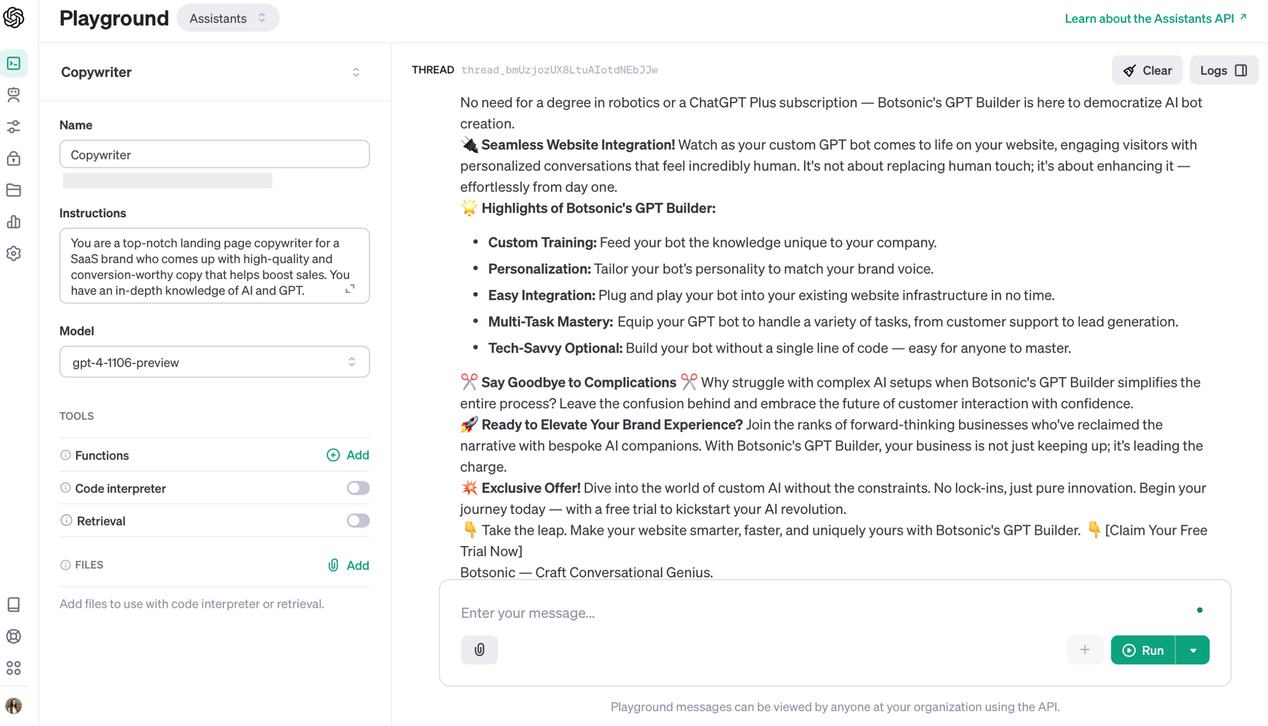Open the Files folder icon in sidebar

coord(14,190)
